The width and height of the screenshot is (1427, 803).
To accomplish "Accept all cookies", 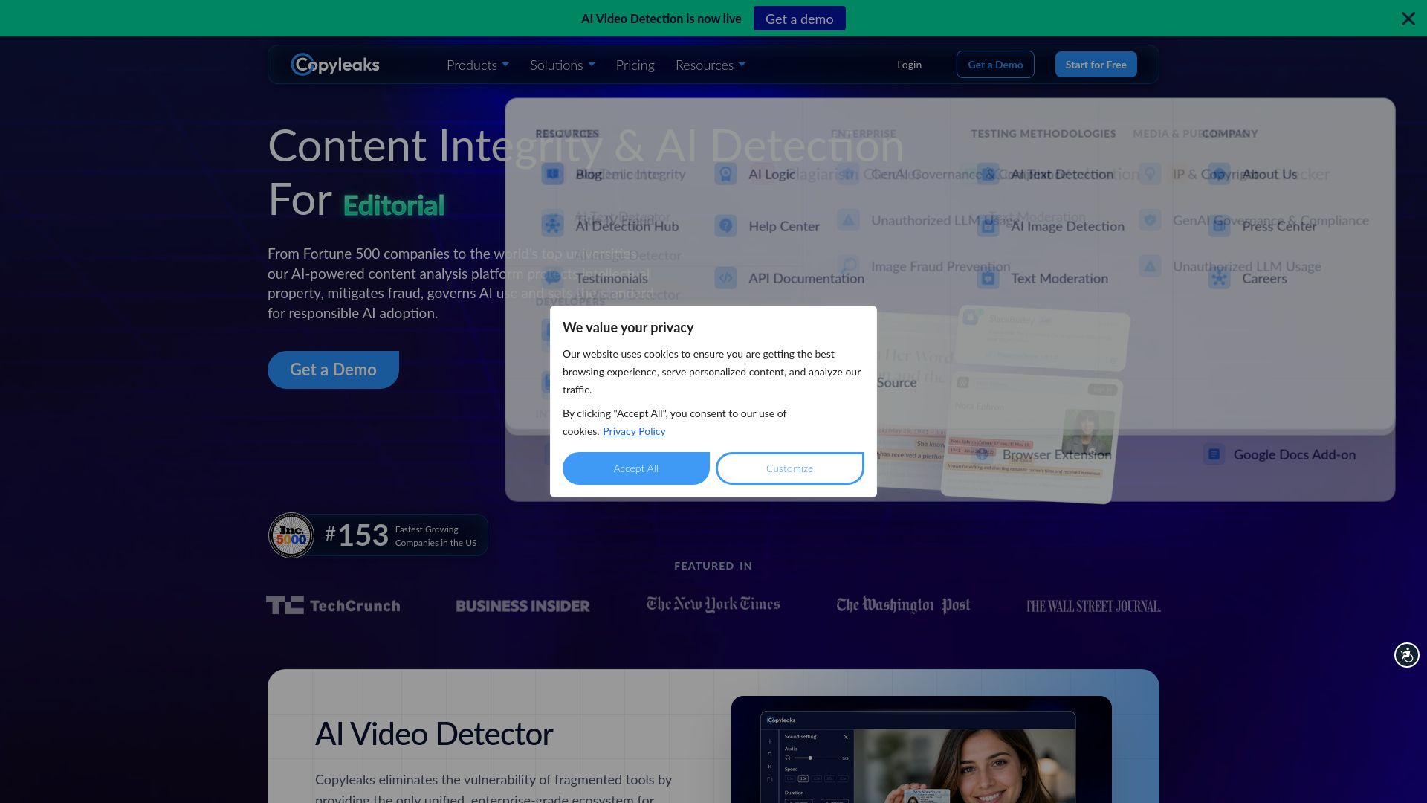I will point(636,468).
